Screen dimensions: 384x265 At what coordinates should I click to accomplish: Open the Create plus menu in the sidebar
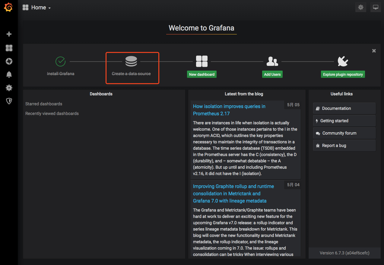pos(9,34)
